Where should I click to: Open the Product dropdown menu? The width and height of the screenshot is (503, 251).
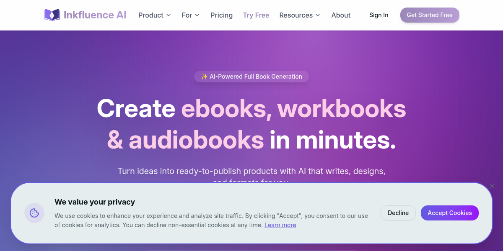pyautogui.click(x=151, y=15)
